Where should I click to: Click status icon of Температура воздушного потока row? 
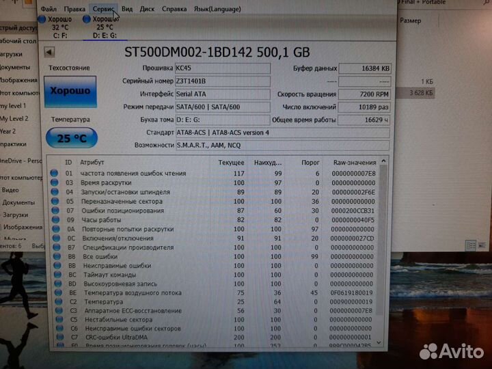pyautogui.click(x=58, y=292)
